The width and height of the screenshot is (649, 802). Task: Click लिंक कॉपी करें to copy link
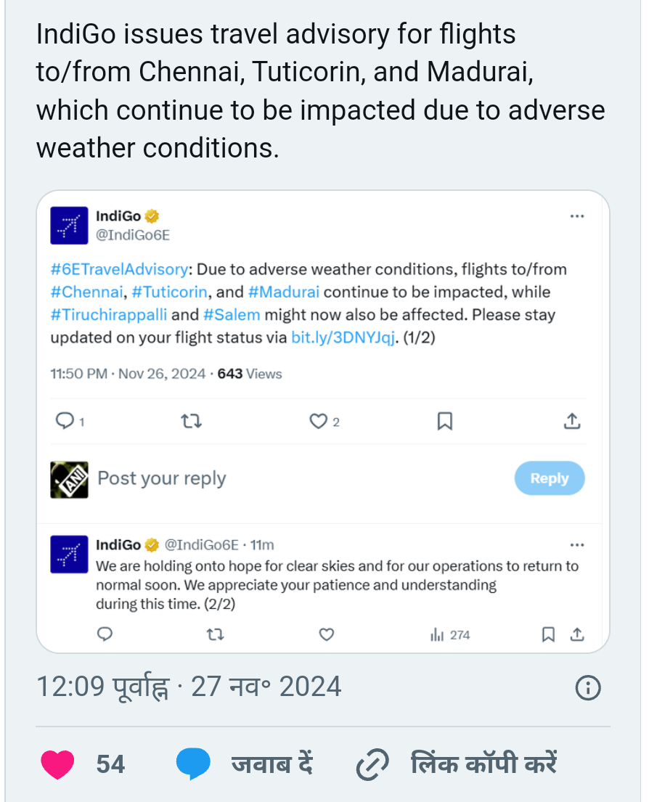(x=457, y=764)
